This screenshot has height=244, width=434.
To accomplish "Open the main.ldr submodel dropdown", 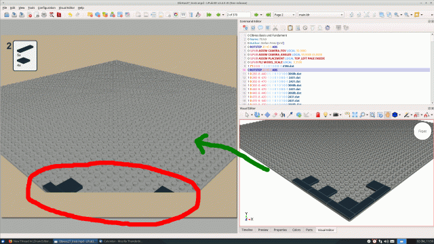I will click(x=321, y=15).
